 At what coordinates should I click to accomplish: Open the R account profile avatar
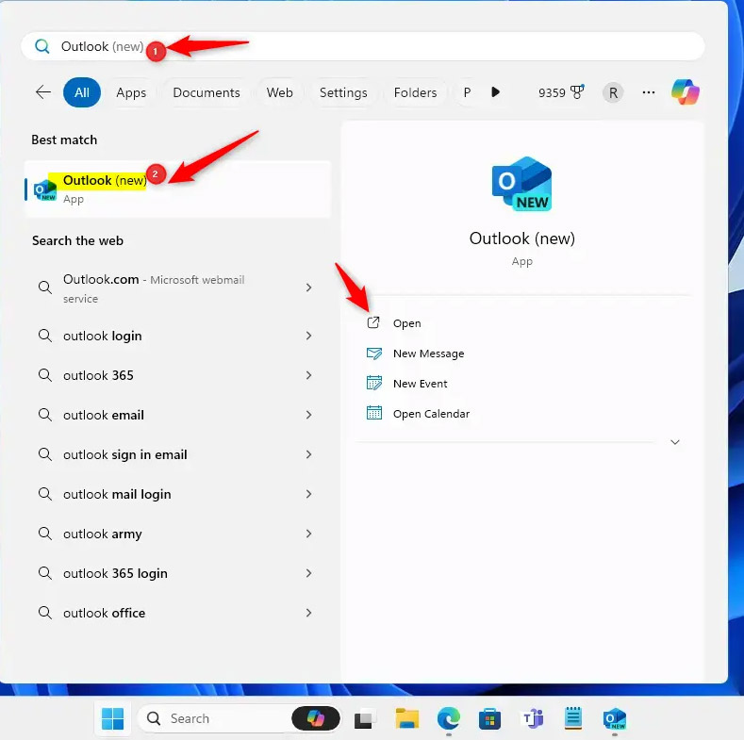[x=613, y=92]
